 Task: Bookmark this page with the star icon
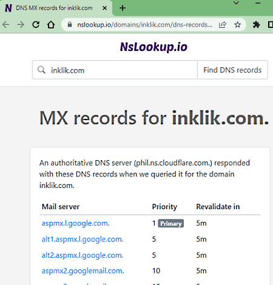click(238, 25)
